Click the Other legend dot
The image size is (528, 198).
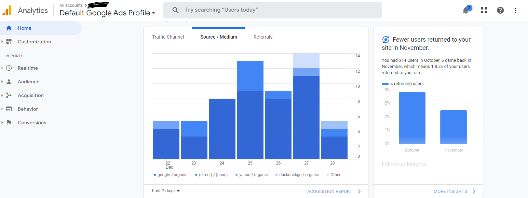[x=328, y=175]
